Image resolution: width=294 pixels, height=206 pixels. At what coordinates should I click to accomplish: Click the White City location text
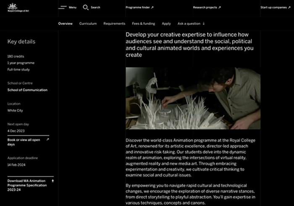point(15,110)
